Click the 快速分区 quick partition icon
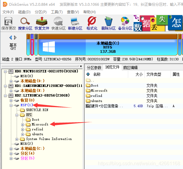 click(58, 24)
